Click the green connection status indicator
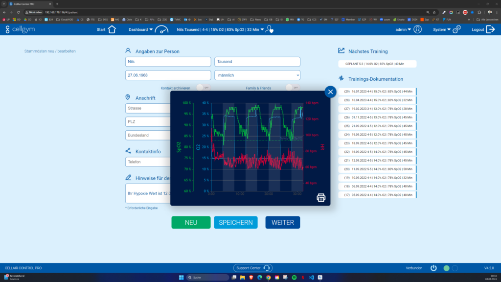 (x=446, y=268)
